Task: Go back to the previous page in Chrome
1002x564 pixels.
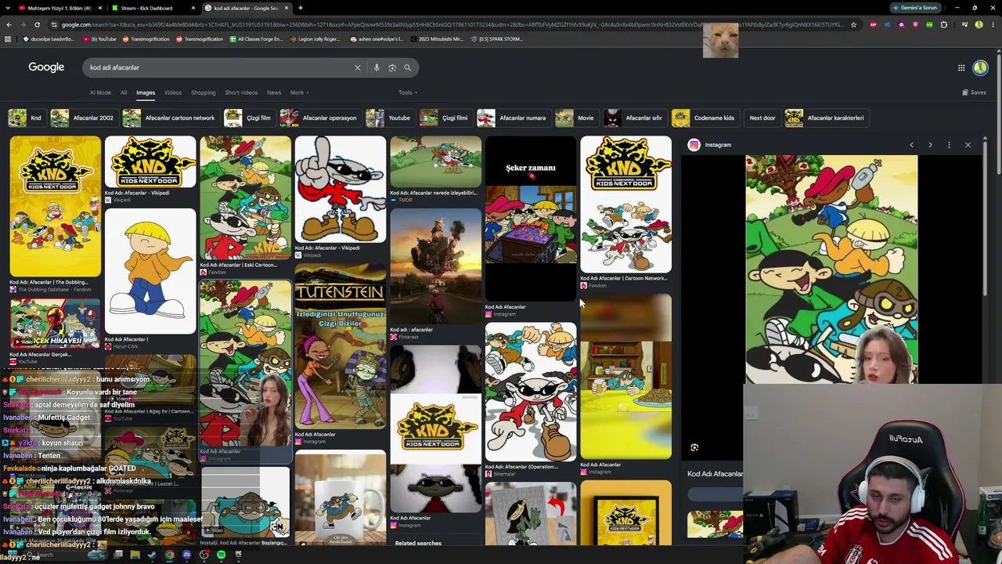Action: (9, 24)
